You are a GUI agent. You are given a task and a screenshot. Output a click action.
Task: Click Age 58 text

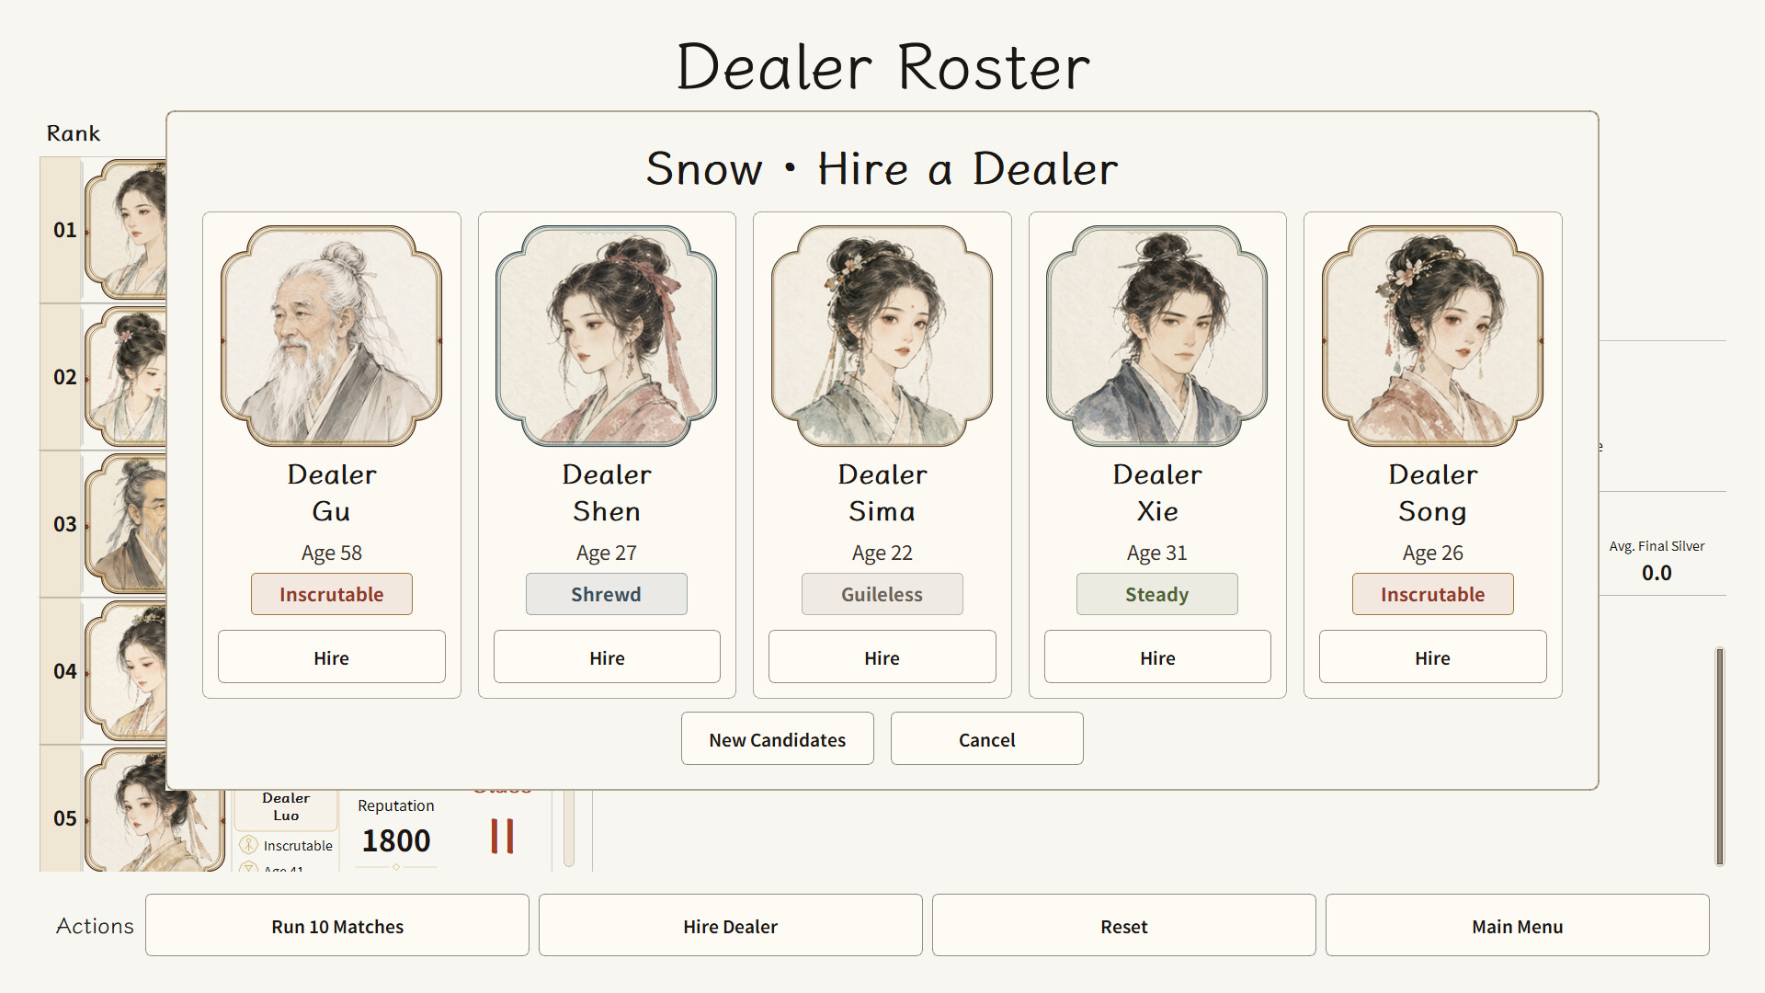331,553
